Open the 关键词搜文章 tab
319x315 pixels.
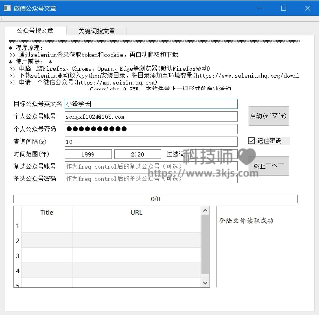(x=97, y=31)
